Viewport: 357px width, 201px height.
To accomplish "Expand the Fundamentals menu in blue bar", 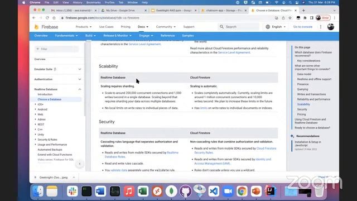I will (66, 36).
